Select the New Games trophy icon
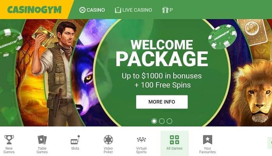This screenshot has width=272, height=156. point(9,140)
